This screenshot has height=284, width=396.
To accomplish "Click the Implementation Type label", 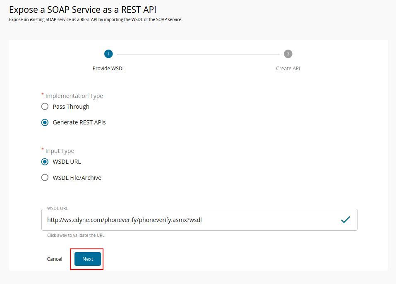I will pos(74,96).
